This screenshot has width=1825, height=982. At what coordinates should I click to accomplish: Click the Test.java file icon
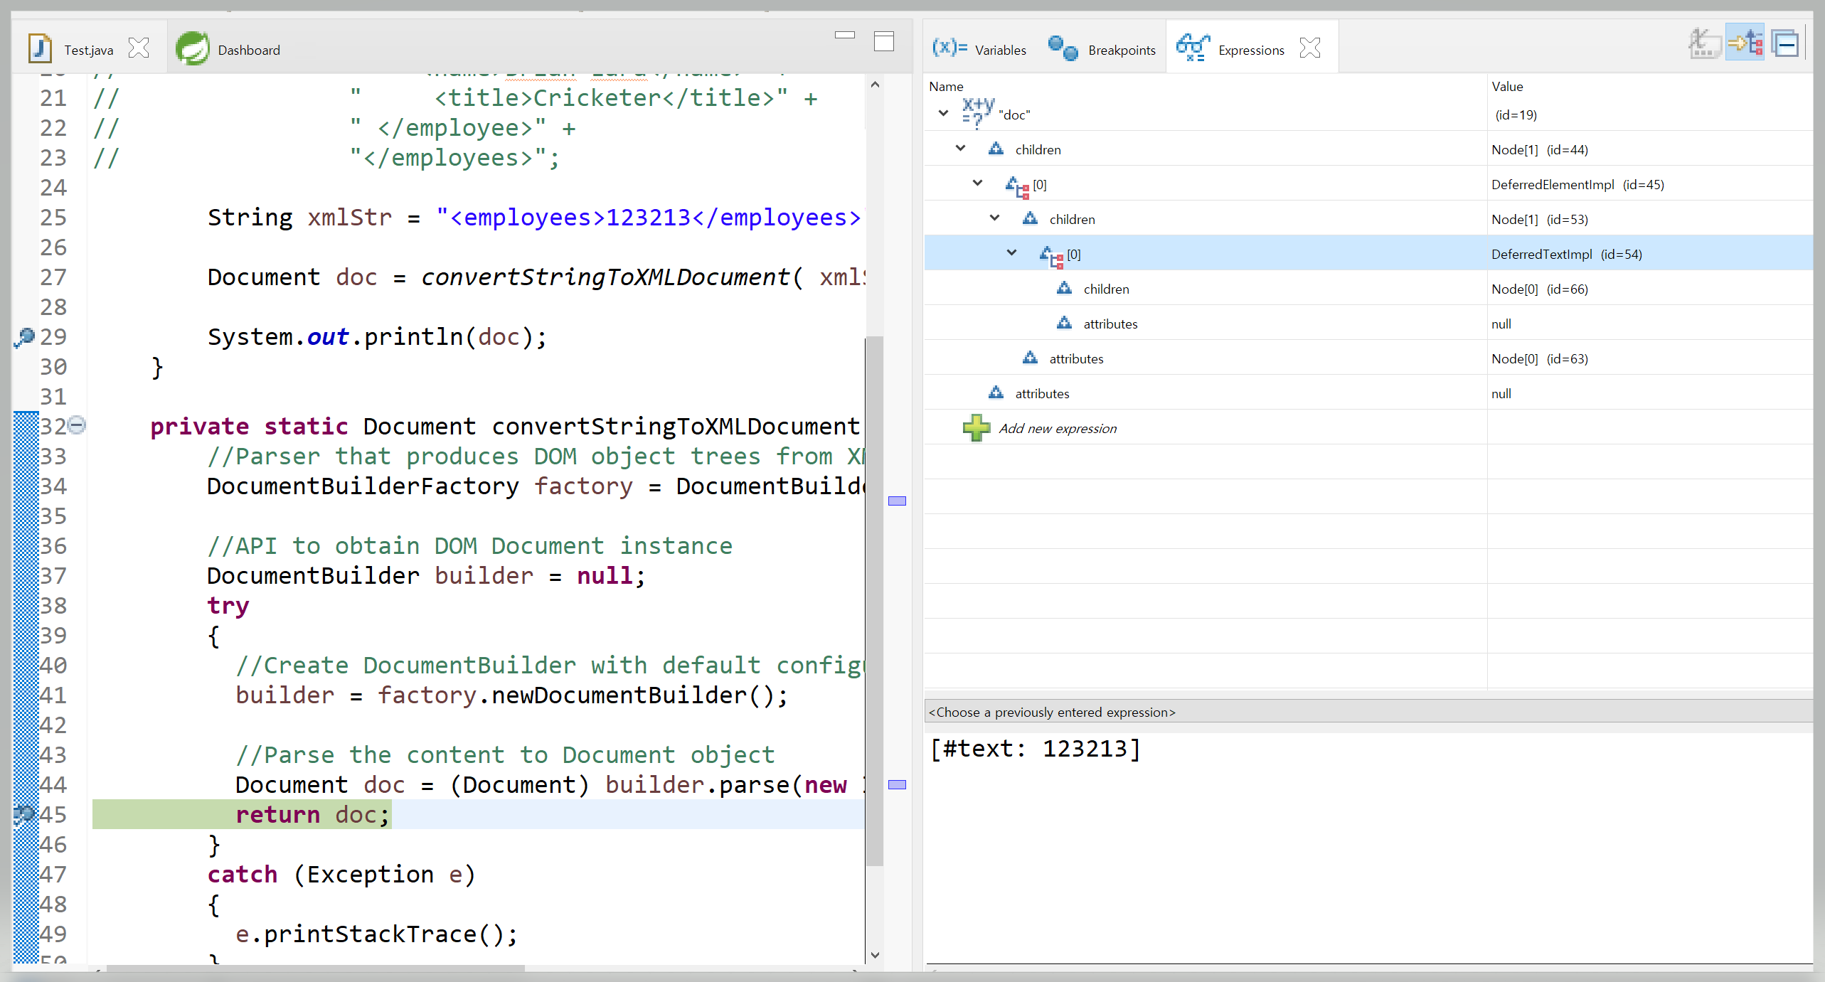point(40,49)
